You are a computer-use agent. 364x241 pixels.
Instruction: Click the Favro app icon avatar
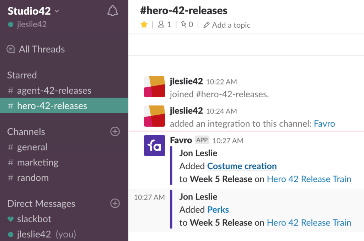154,146
